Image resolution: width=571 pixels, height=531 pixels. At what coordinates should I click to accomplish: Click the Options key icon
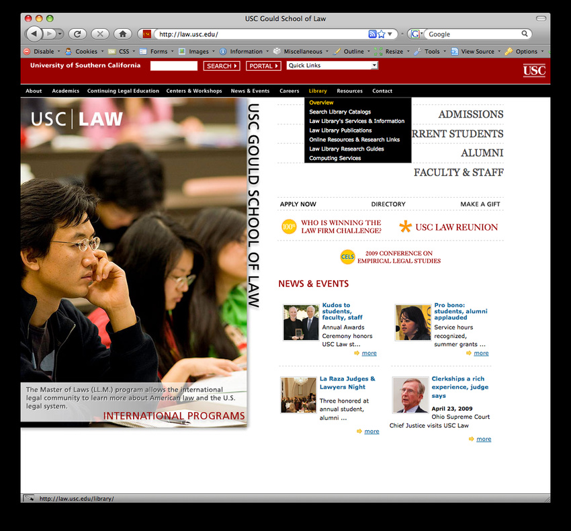pos(509,51)
